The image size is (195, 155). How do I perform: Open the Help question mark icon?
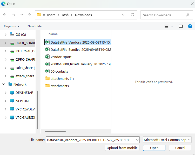[x=190, y=26]
